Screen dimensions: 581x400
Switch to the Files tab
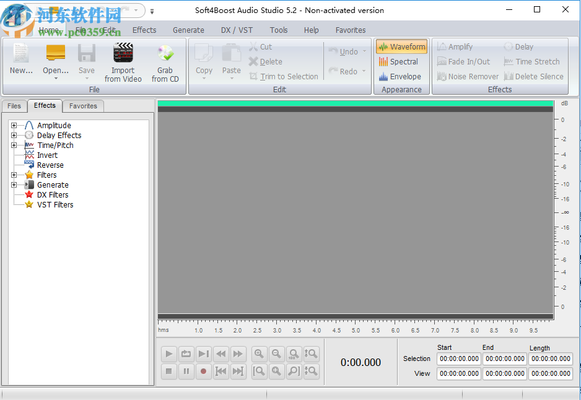(x=14, y=106)
